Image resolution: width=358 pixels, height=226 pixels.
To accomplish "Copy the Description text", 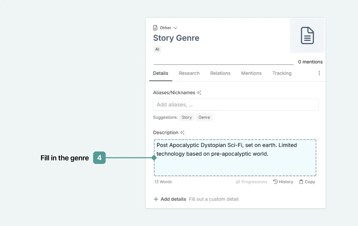I will [307, 182].
